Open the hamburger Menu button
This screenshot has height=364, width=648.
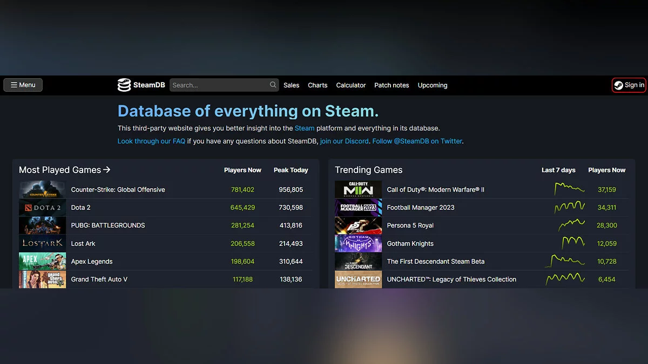tap(23, 85)
